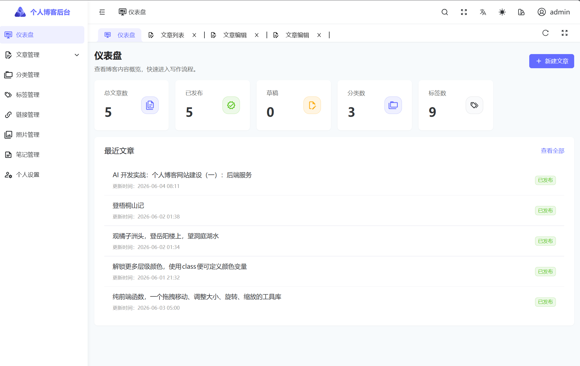Toggle fullscreen from the header icon
This screenshot has width=580, height=366.
pos(464,12)
